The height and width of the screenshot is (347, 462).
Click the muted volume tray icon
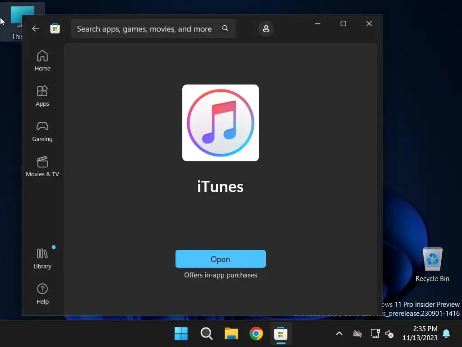(x=389, y=334)
